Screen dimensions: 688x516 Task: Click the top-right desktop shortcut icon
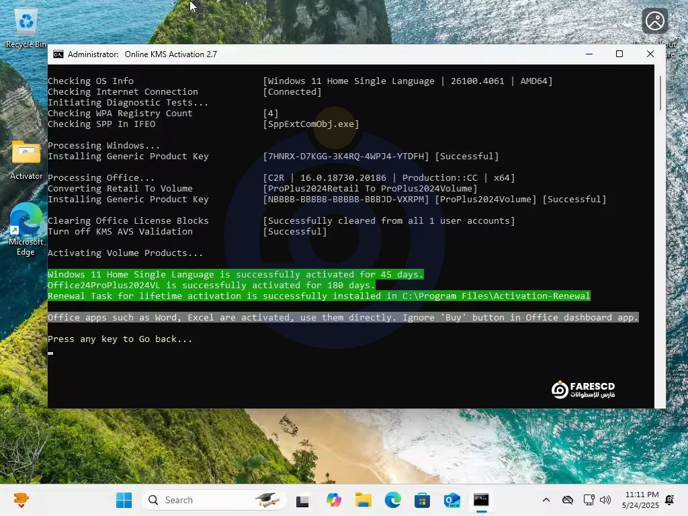(x=654, y=21)
